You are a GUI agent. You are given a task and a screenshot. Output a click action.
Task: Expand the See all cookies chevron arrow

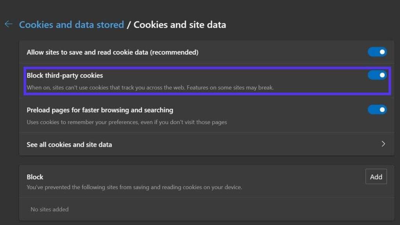(383, 144)
